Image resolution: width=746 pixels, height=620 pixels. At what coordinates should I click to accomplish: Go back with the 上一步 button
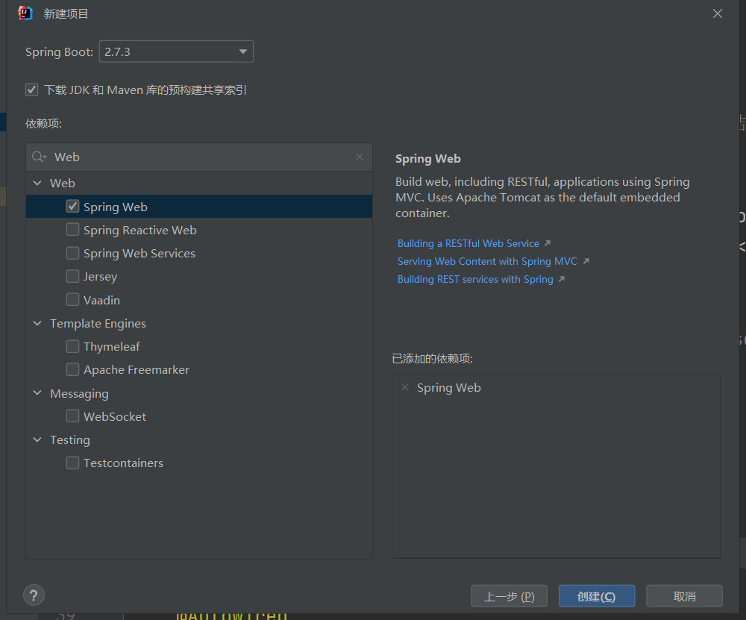(509, 596)
